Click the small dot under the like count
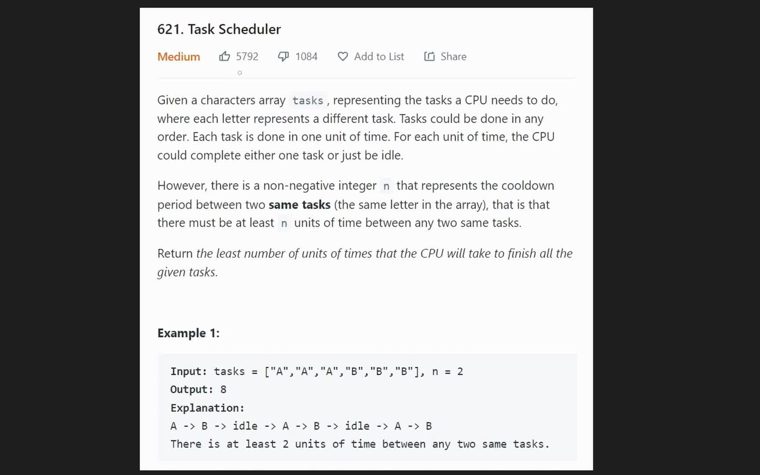Image resolution: width=760 pixels, height=475 pixels. pos(240,73)
